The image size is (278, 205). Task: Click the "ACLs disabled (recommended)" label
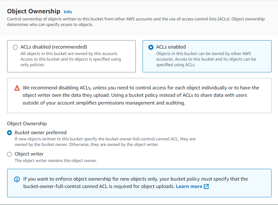(54, 47)
